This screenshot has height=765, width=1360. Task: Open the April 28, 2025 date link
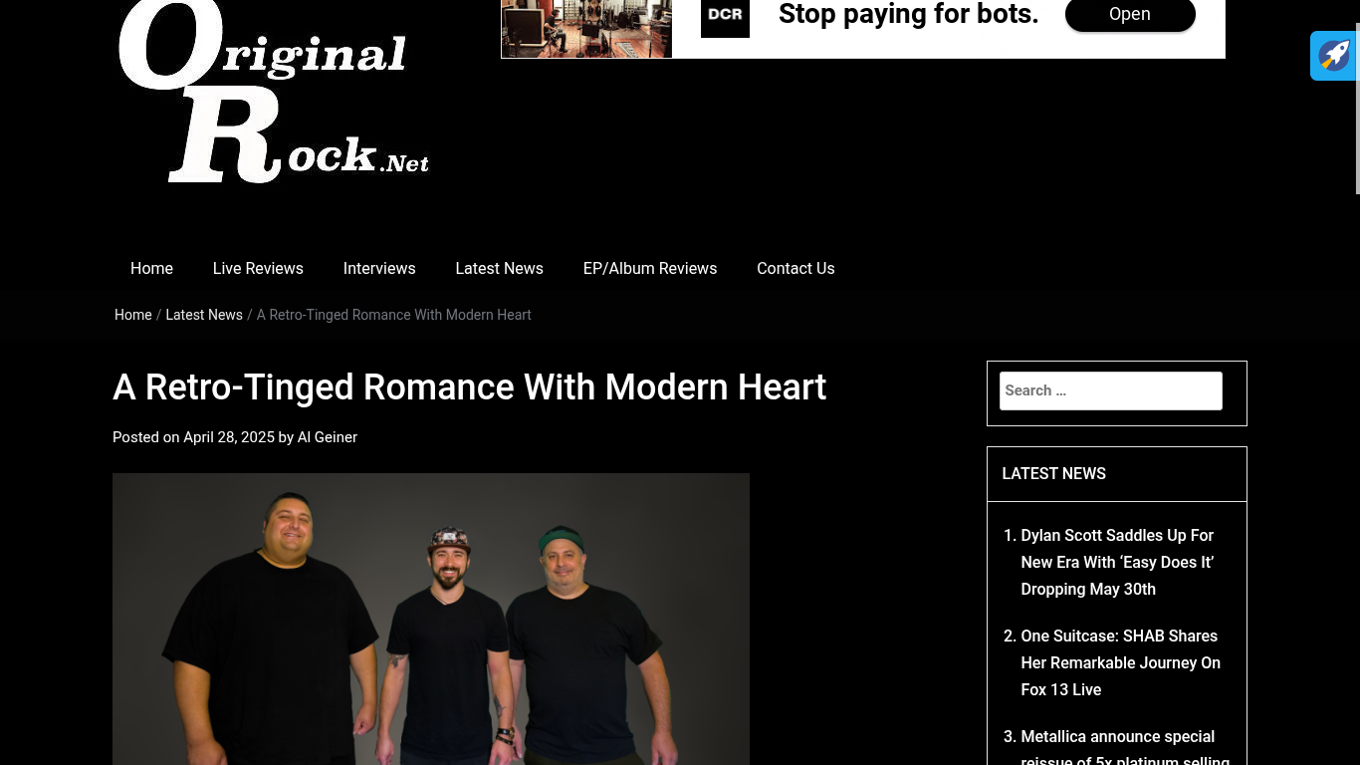point(229,437)
